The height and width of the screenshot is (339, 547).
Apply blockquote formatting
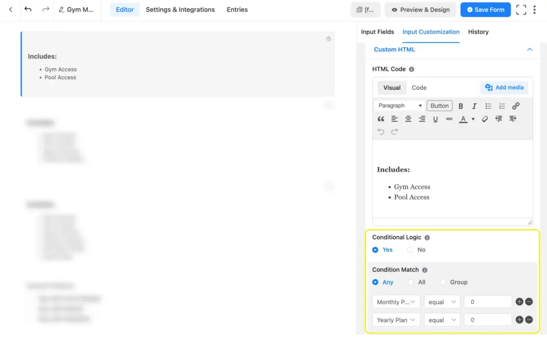point(381,119)
